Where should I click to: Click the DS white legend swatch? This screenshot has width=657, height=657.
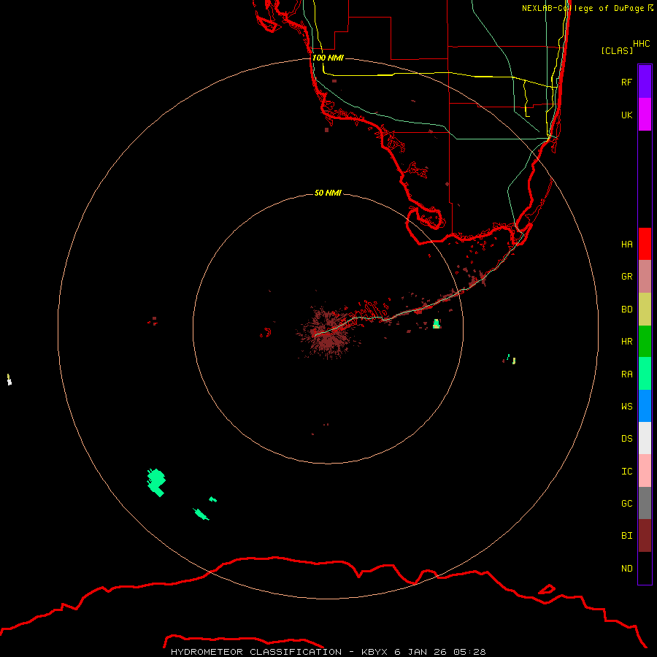click(x=645, y=438)
